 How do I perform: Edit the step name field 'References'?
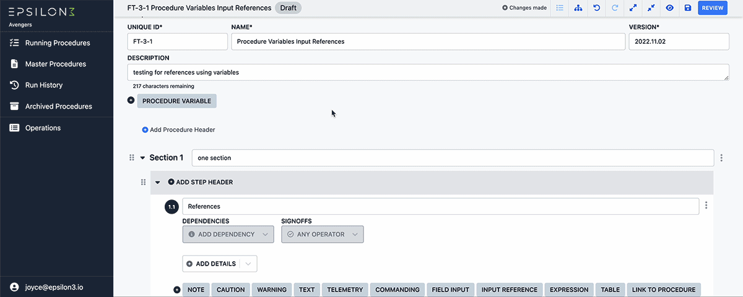440,206
